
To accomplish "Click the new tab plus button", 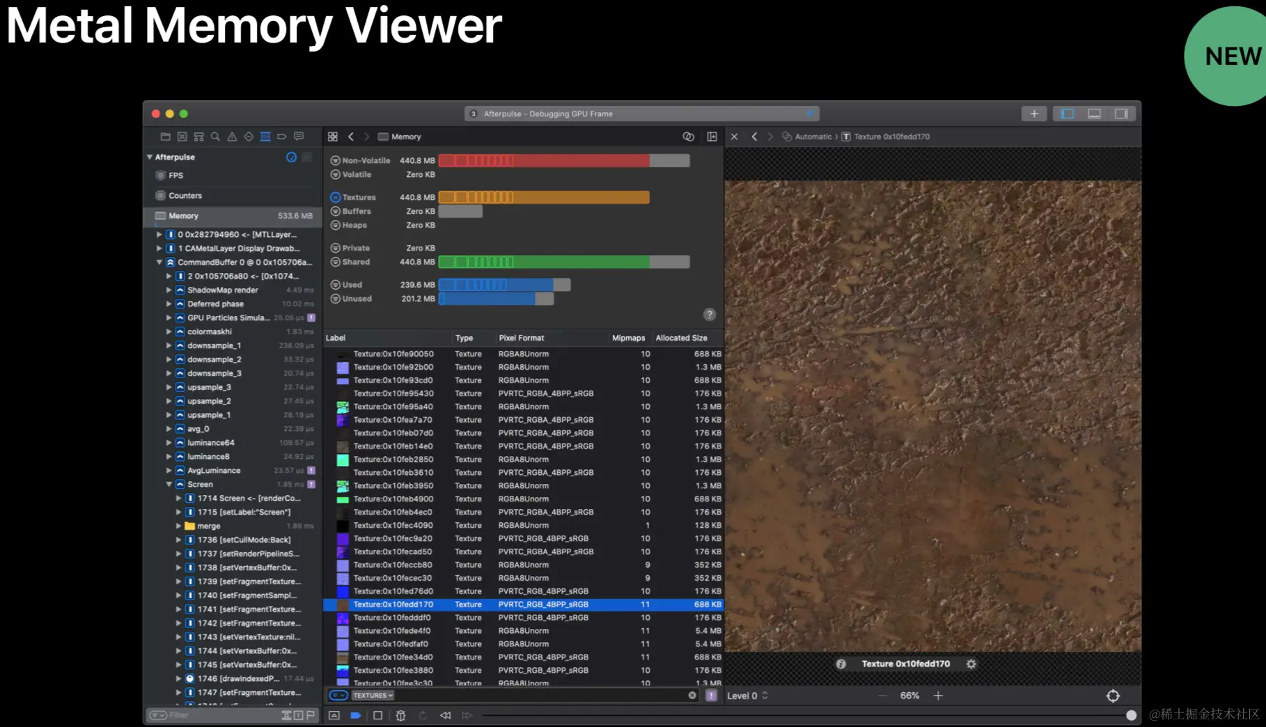I will [x=1034, y=114].
